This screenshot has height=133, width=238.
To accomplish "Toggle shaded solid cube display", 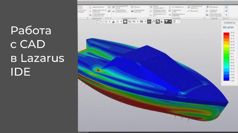I will (125, 21).
